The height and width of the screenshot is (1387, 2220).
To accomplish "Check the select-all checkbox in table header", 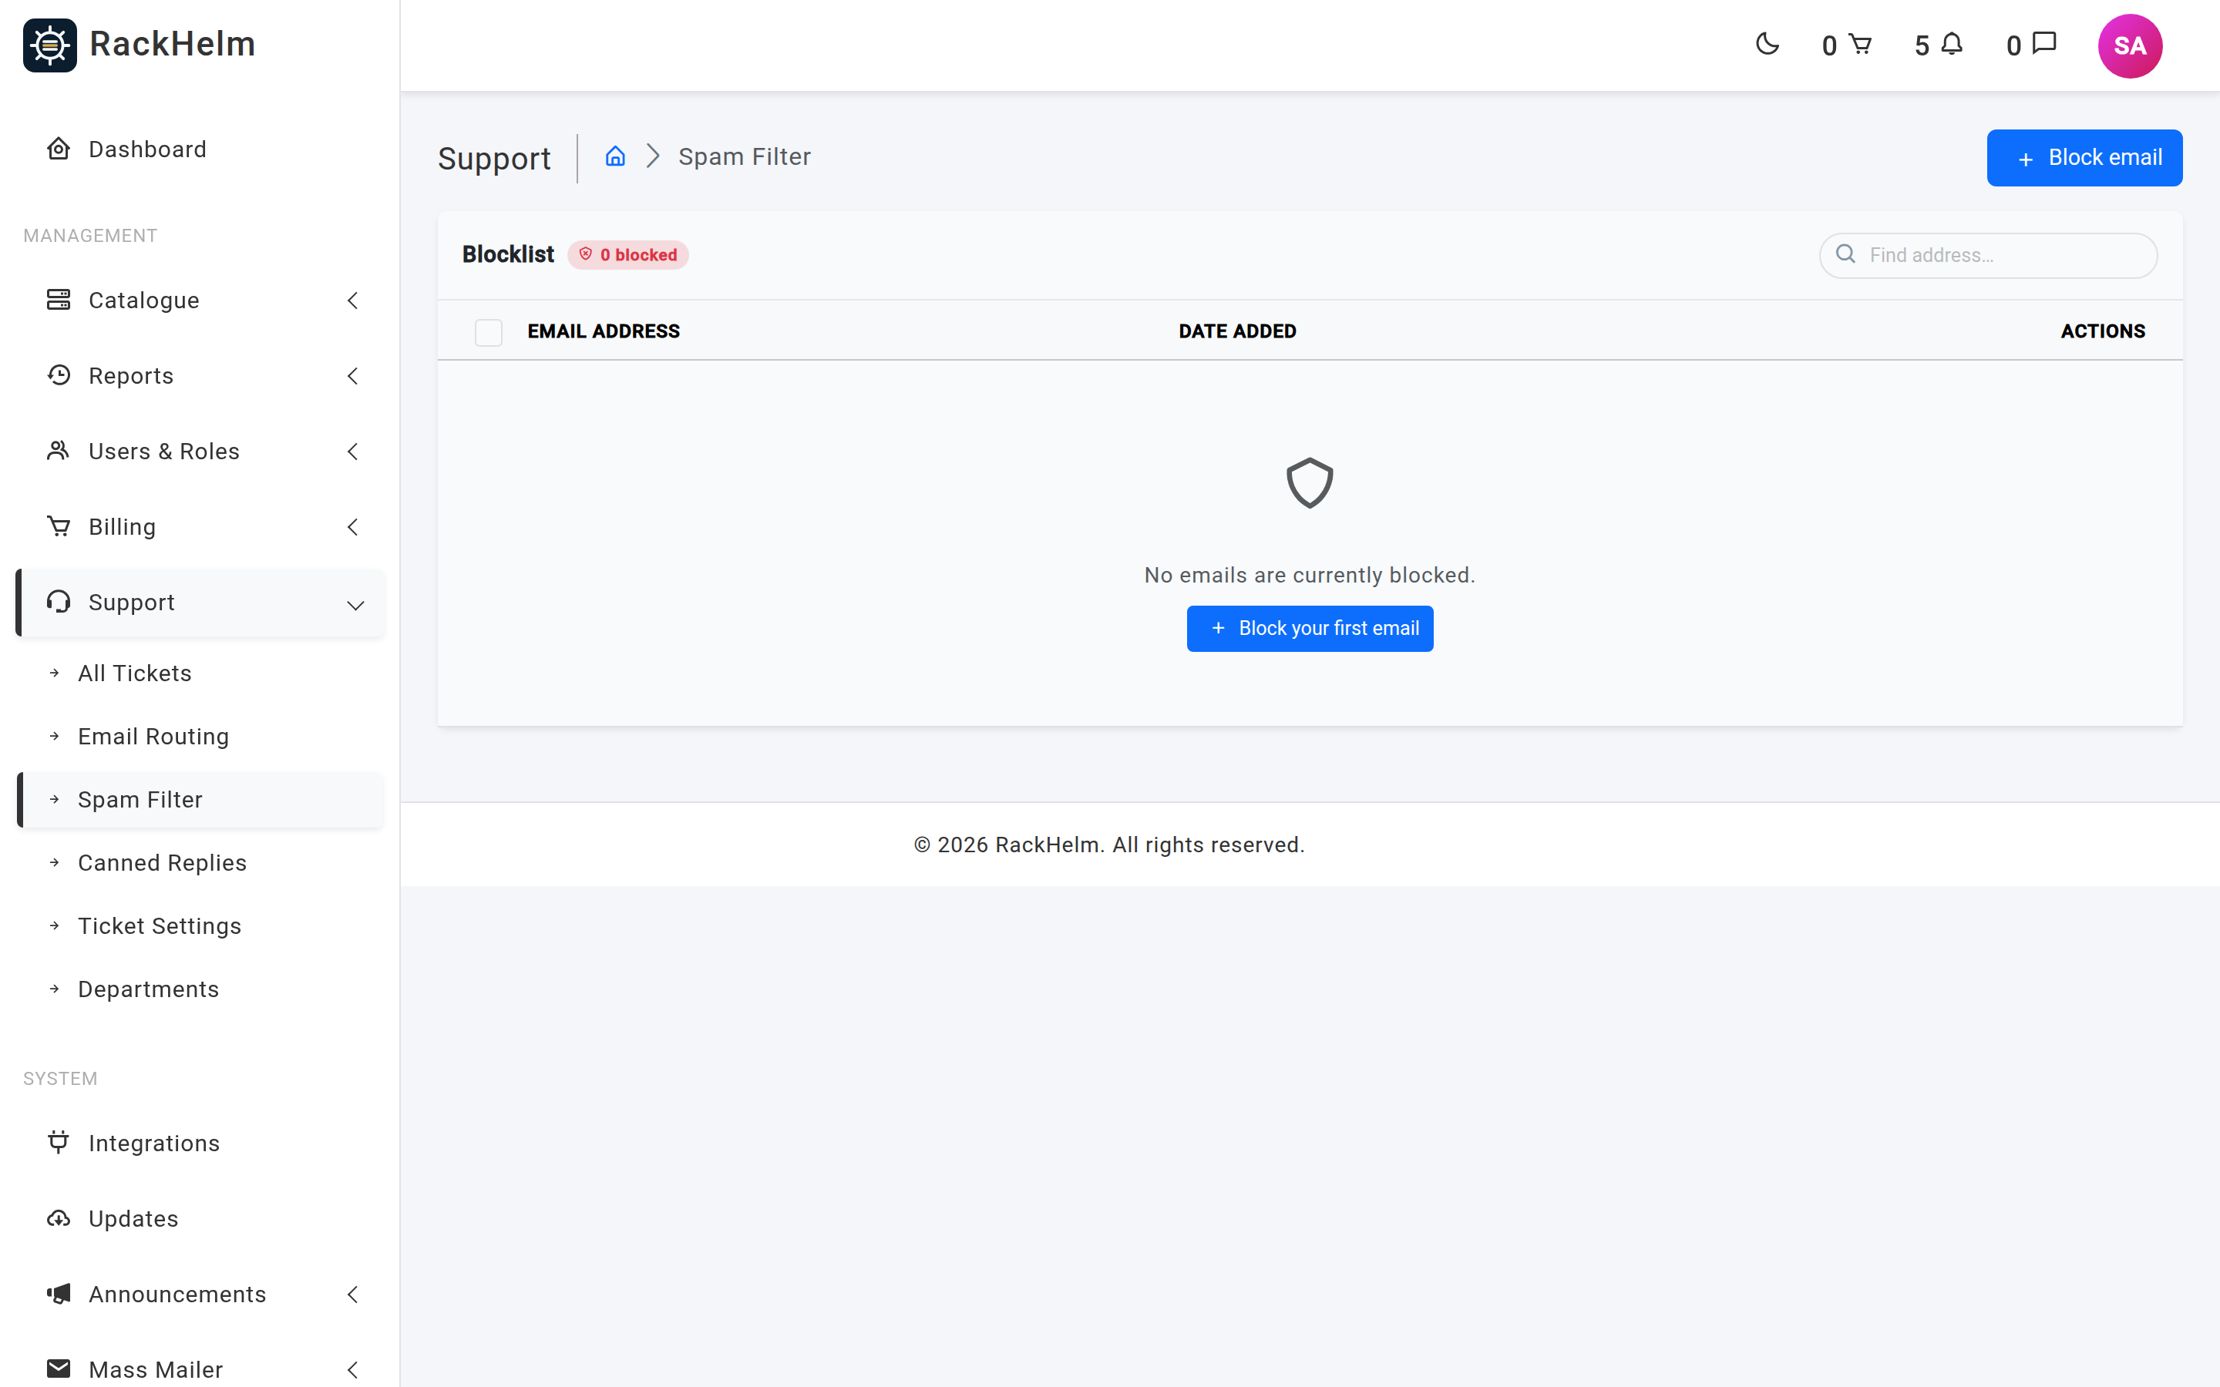I will [x=488, y=332].
